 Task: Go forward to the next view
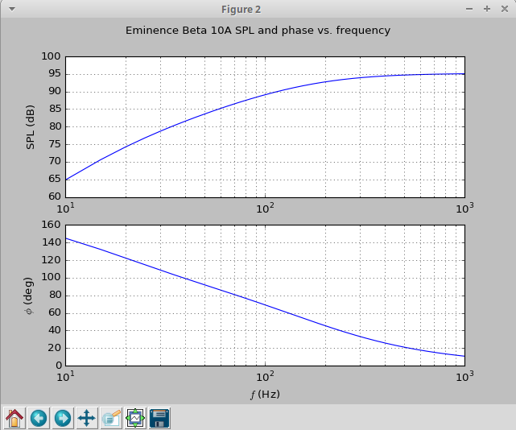click(x=63, y=418)
